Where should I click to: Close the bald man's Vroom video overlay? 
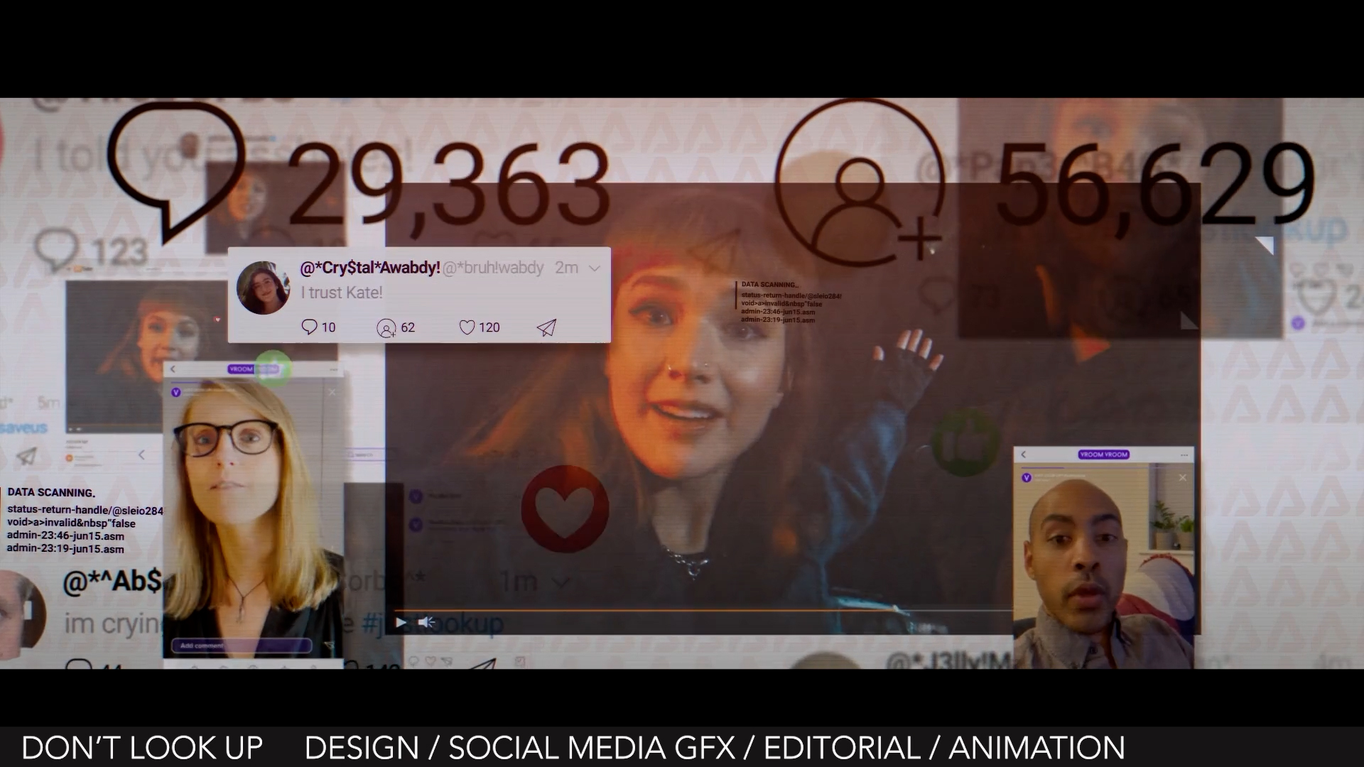point(1182,478)
